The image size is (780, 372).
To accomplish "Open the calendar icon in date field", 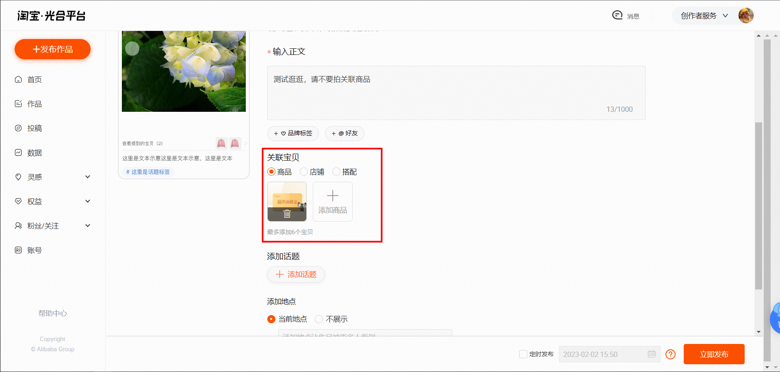I will coord(652,354).
